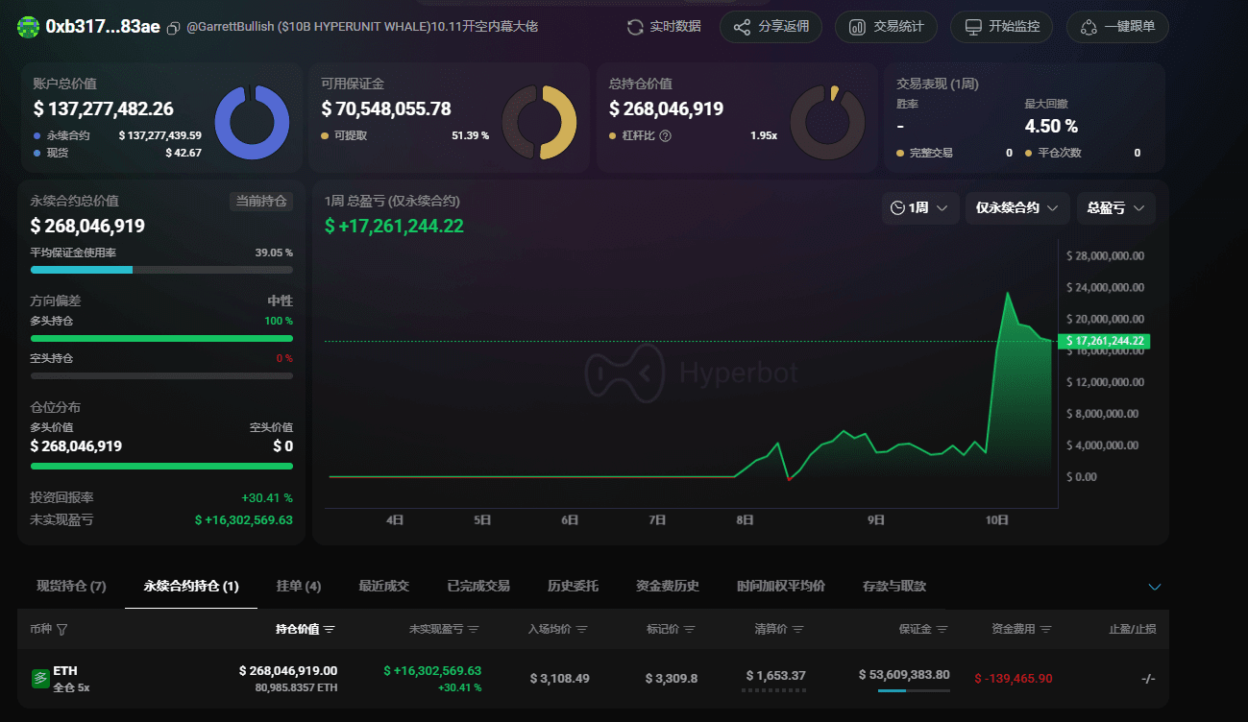Click the 0xb317...83ae address text

103,27
